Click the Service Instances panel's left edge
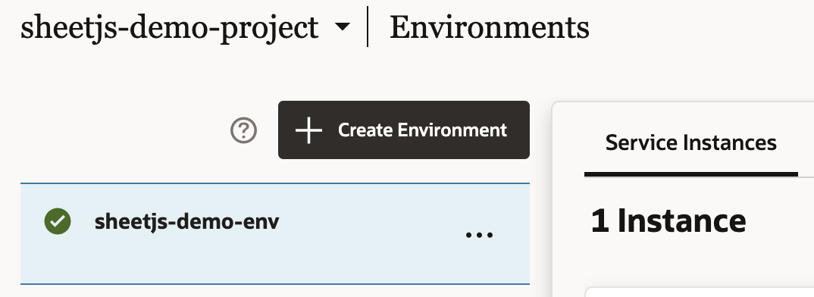Viewport: 814px width, 297px height. pyautogui.click(x=553, y=200)
